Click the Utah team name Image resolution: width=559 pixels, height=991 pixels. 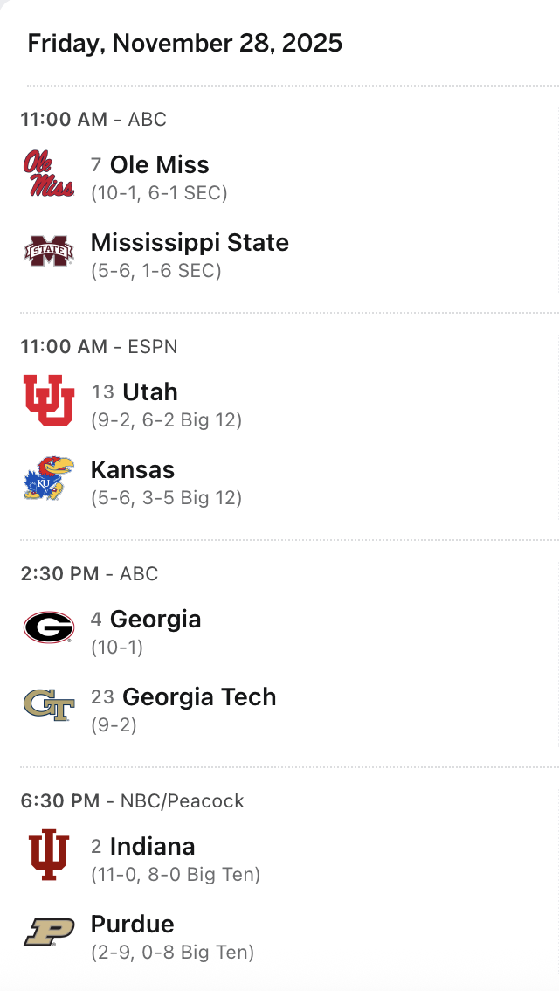click(x=149, y=392)
